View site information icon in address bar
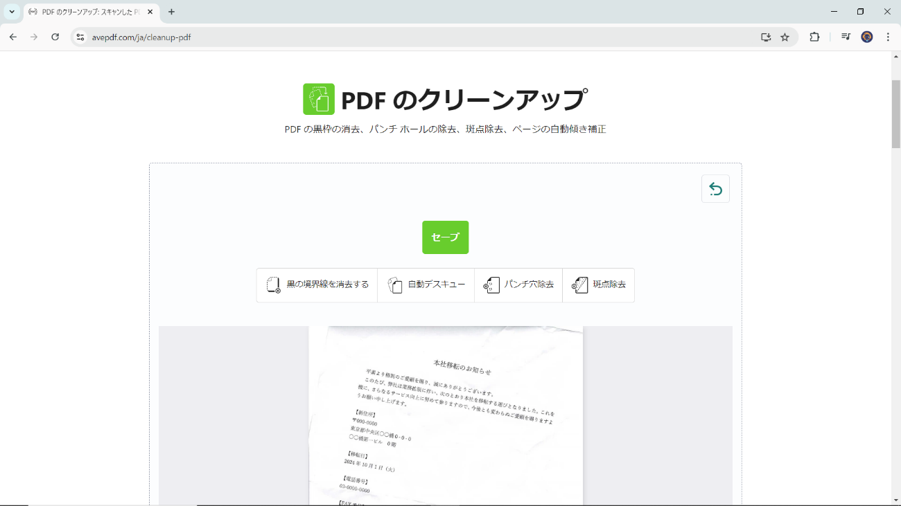 click(x=80, y=37)
